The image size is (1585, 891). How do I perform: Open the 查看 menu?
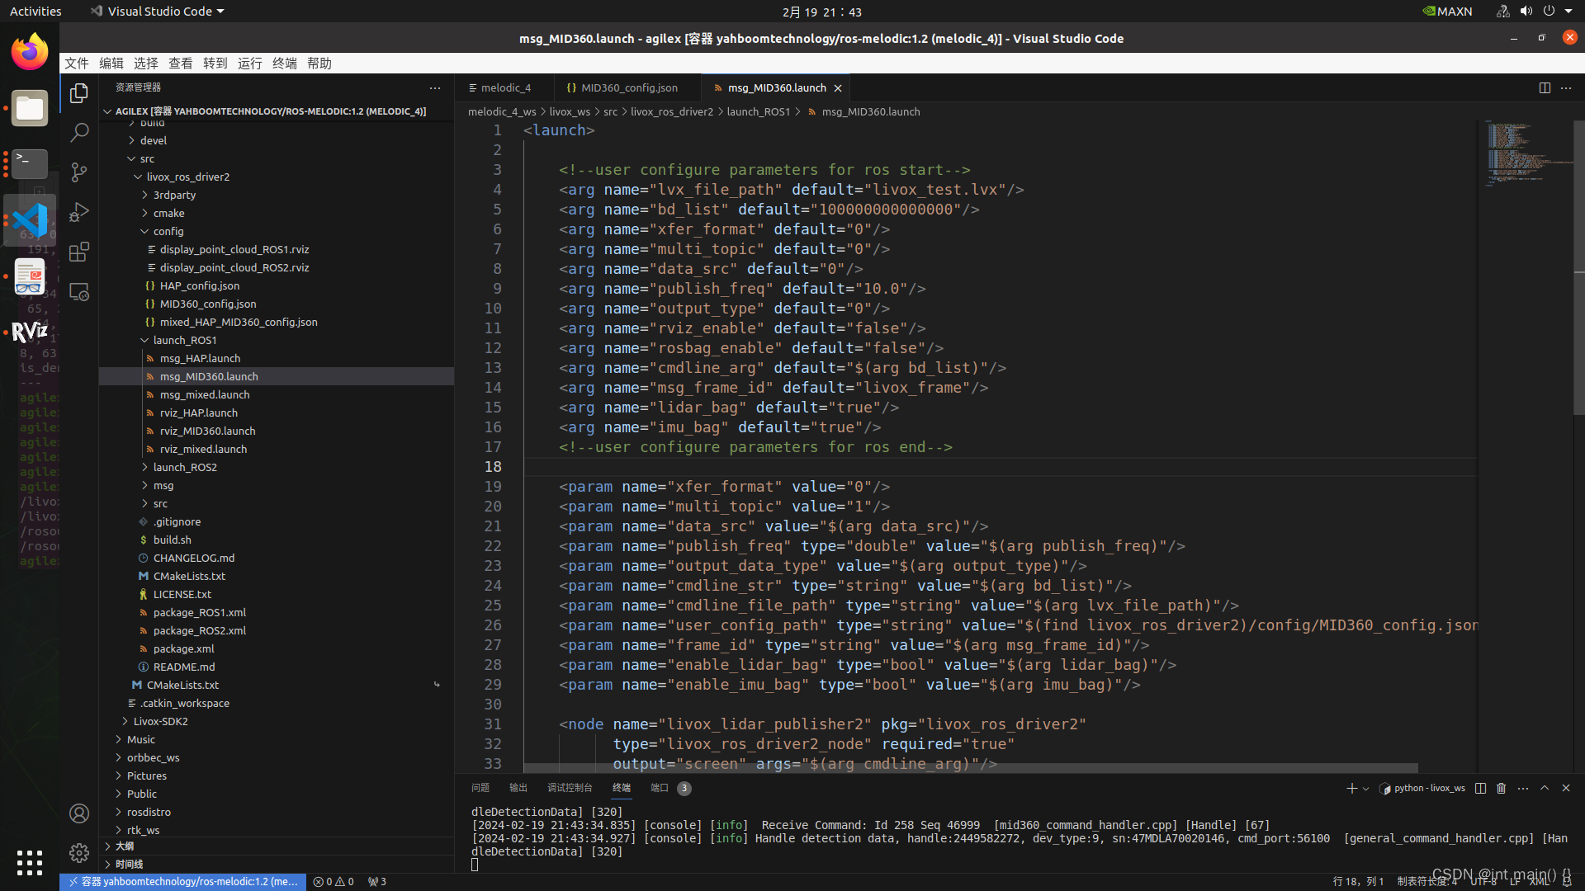[181, 64]
